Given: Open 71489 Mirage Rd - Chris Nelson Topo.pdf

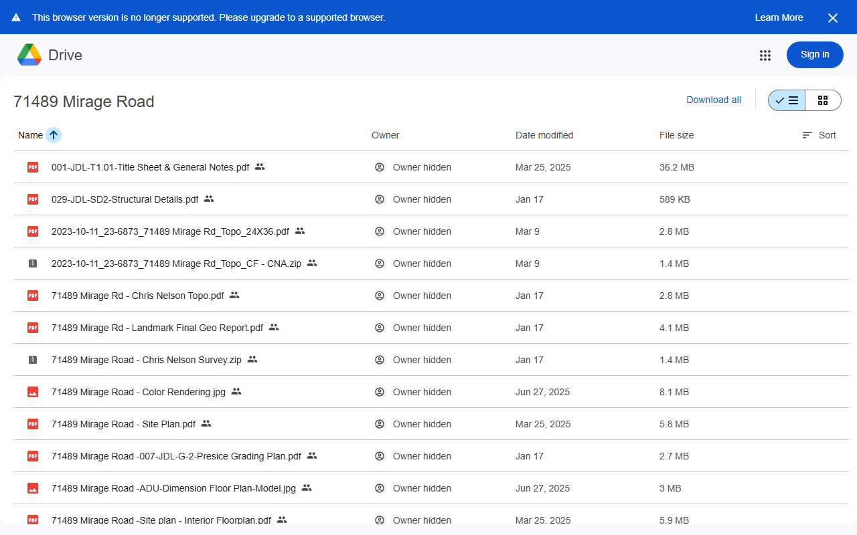Looking at the screenshot, I should pos(138,296).
